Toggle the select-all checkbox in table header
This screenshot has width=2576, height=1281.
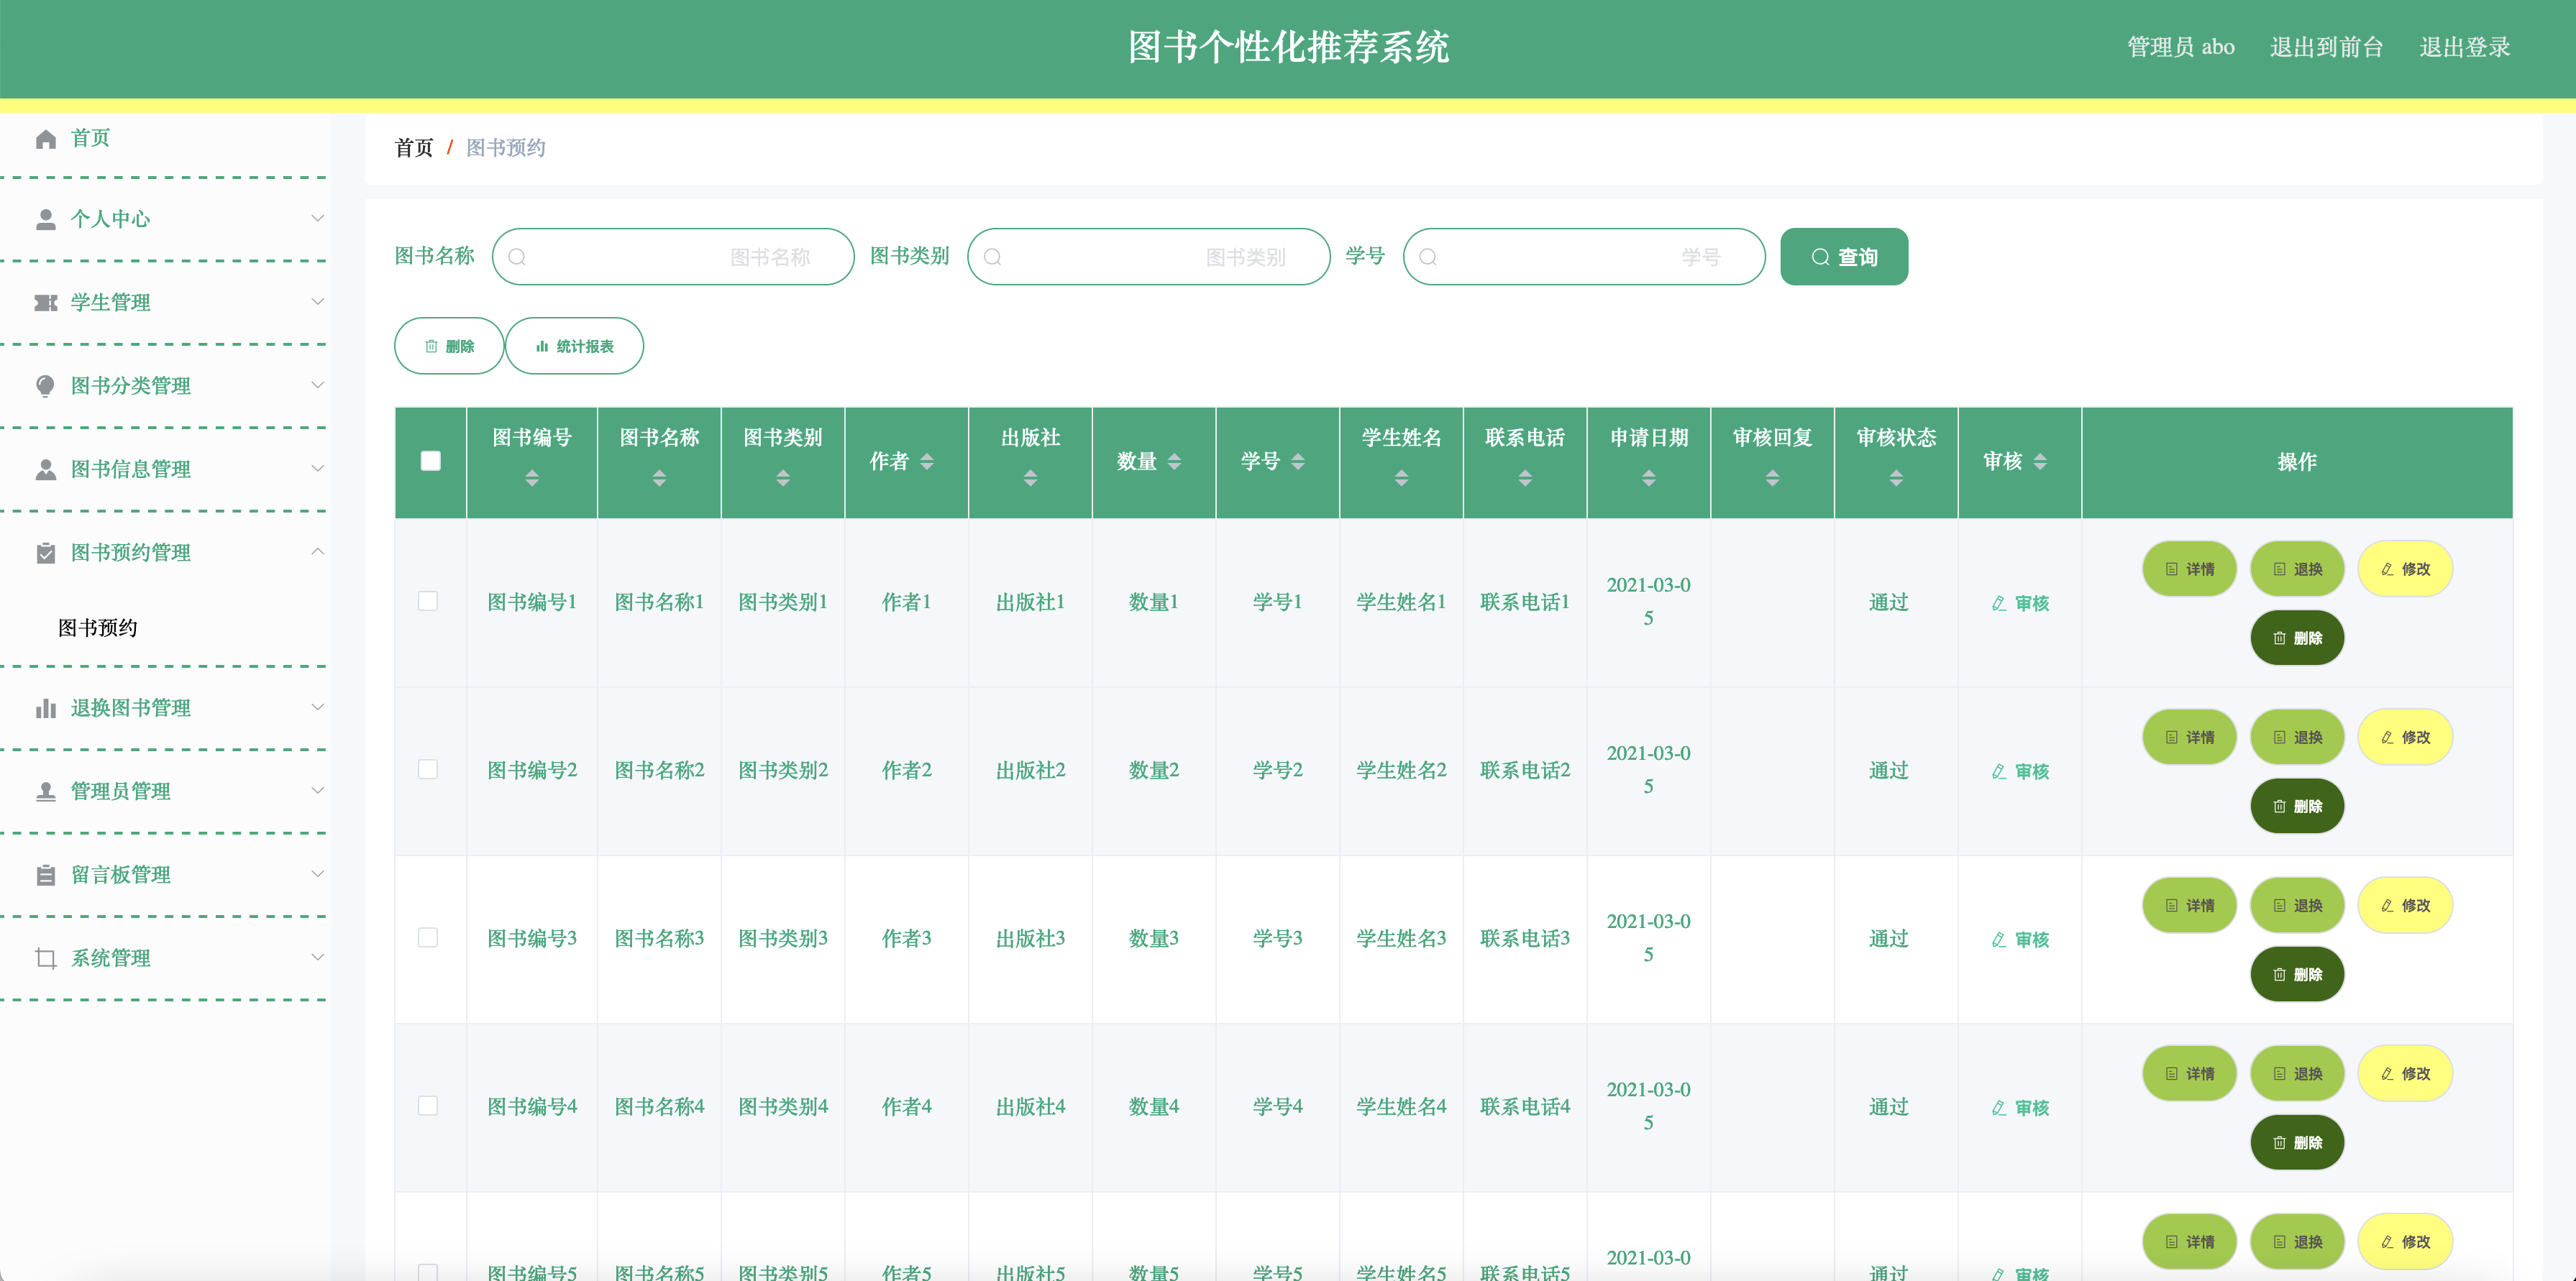[x=431, y=462]
